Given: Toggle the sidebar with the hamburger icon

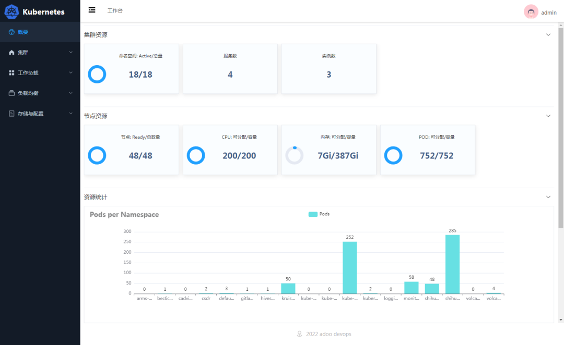Looking at the screenshot, I should coord(92,10).
